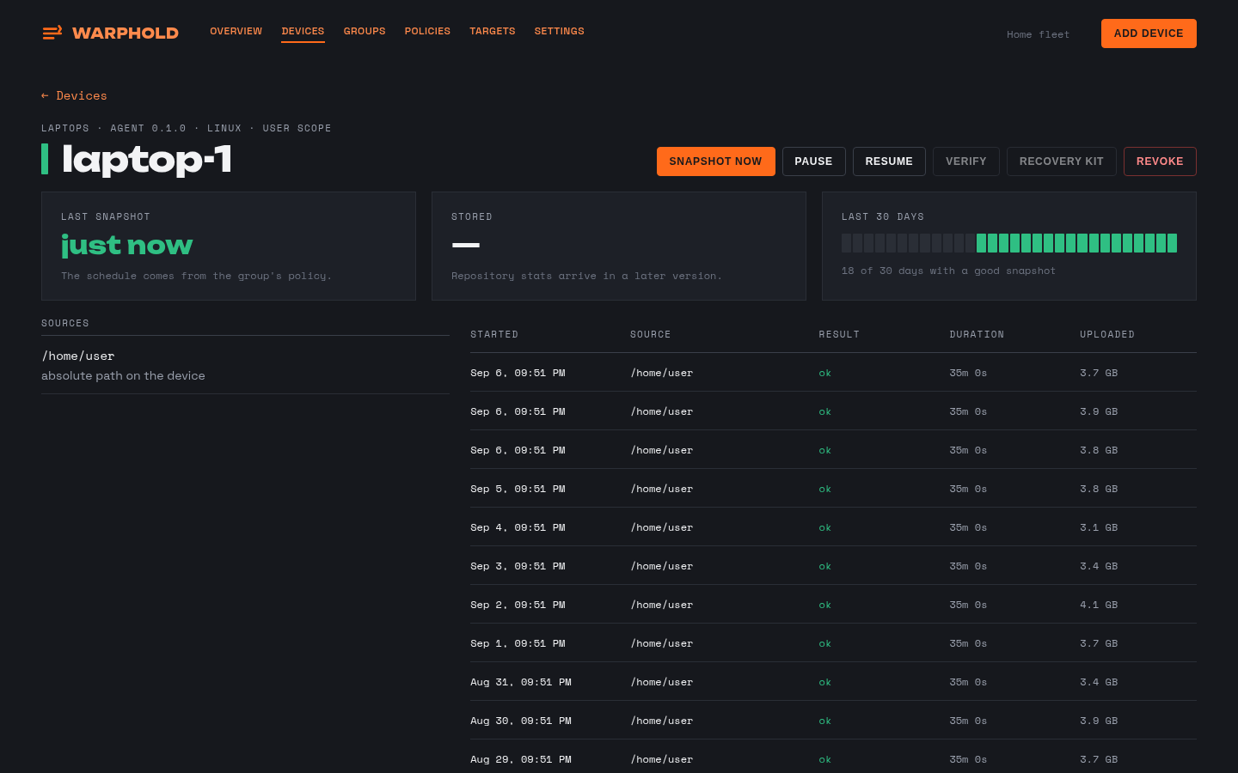Select the /home/user source entry
The image size is (1238, 773).
245,365
